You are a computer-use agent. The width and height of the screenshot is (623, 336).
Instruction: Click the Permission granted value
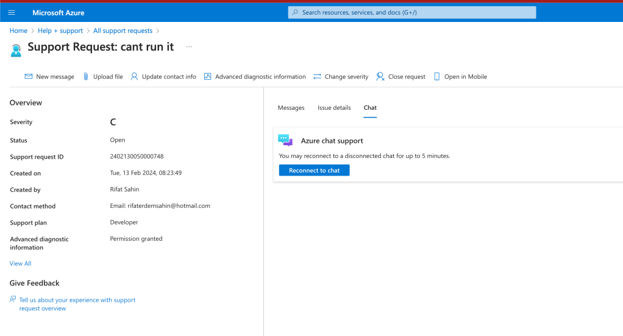tap(137, 238)
